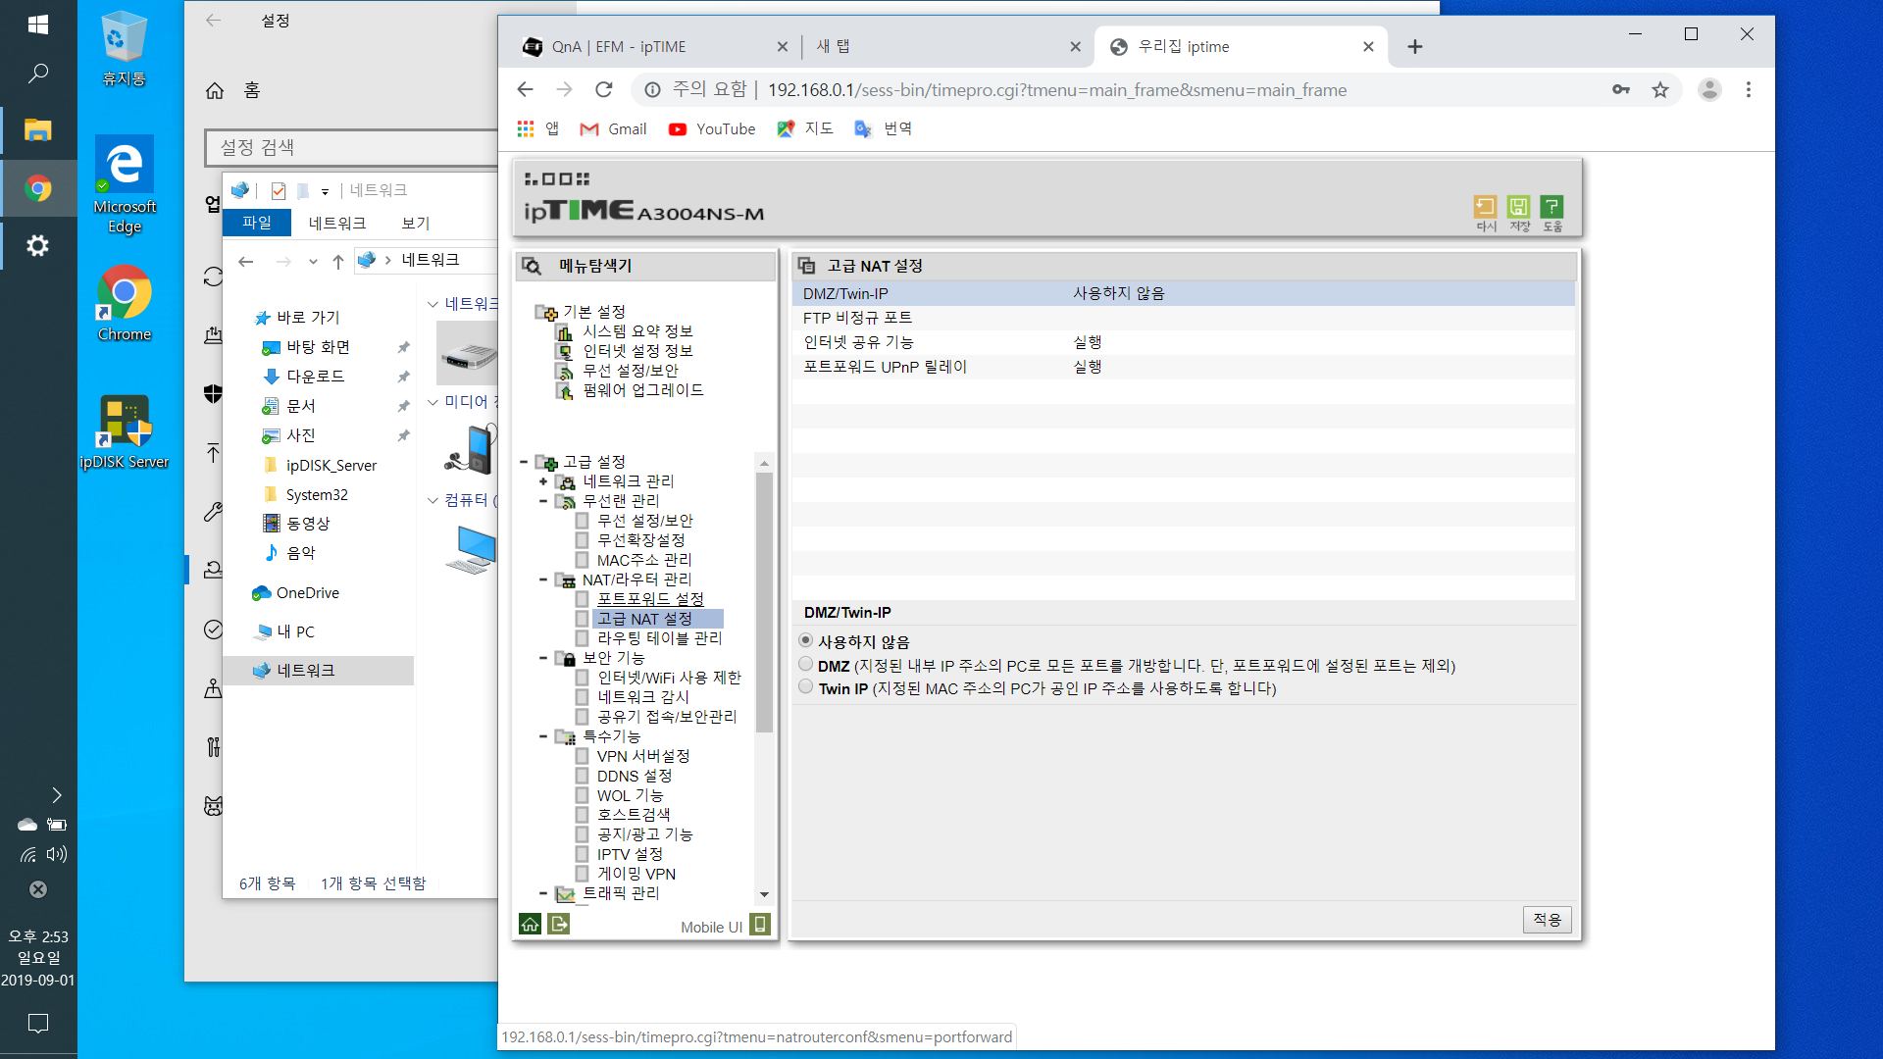Image resolution: width=1883 pixels, height=1059 pixels.
Task: Open Settings gear on taskbar
Action: 38,246
